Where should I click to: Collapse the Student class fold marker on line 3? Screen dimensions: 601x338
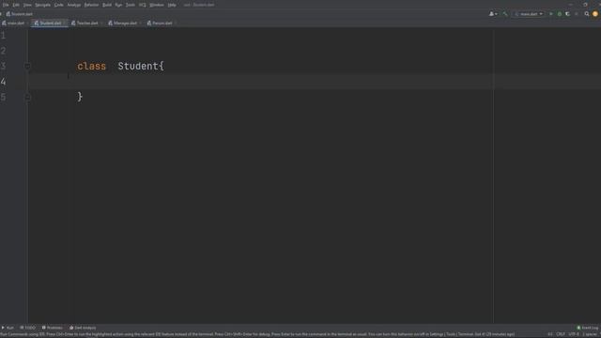[27, 66]
